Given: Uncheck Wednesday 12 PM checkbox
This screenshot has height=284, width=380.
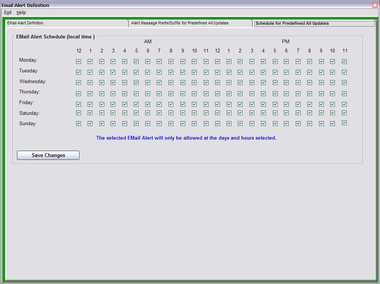Looking at the screenshot, I should pyautogui.click(x=217, y=83).
